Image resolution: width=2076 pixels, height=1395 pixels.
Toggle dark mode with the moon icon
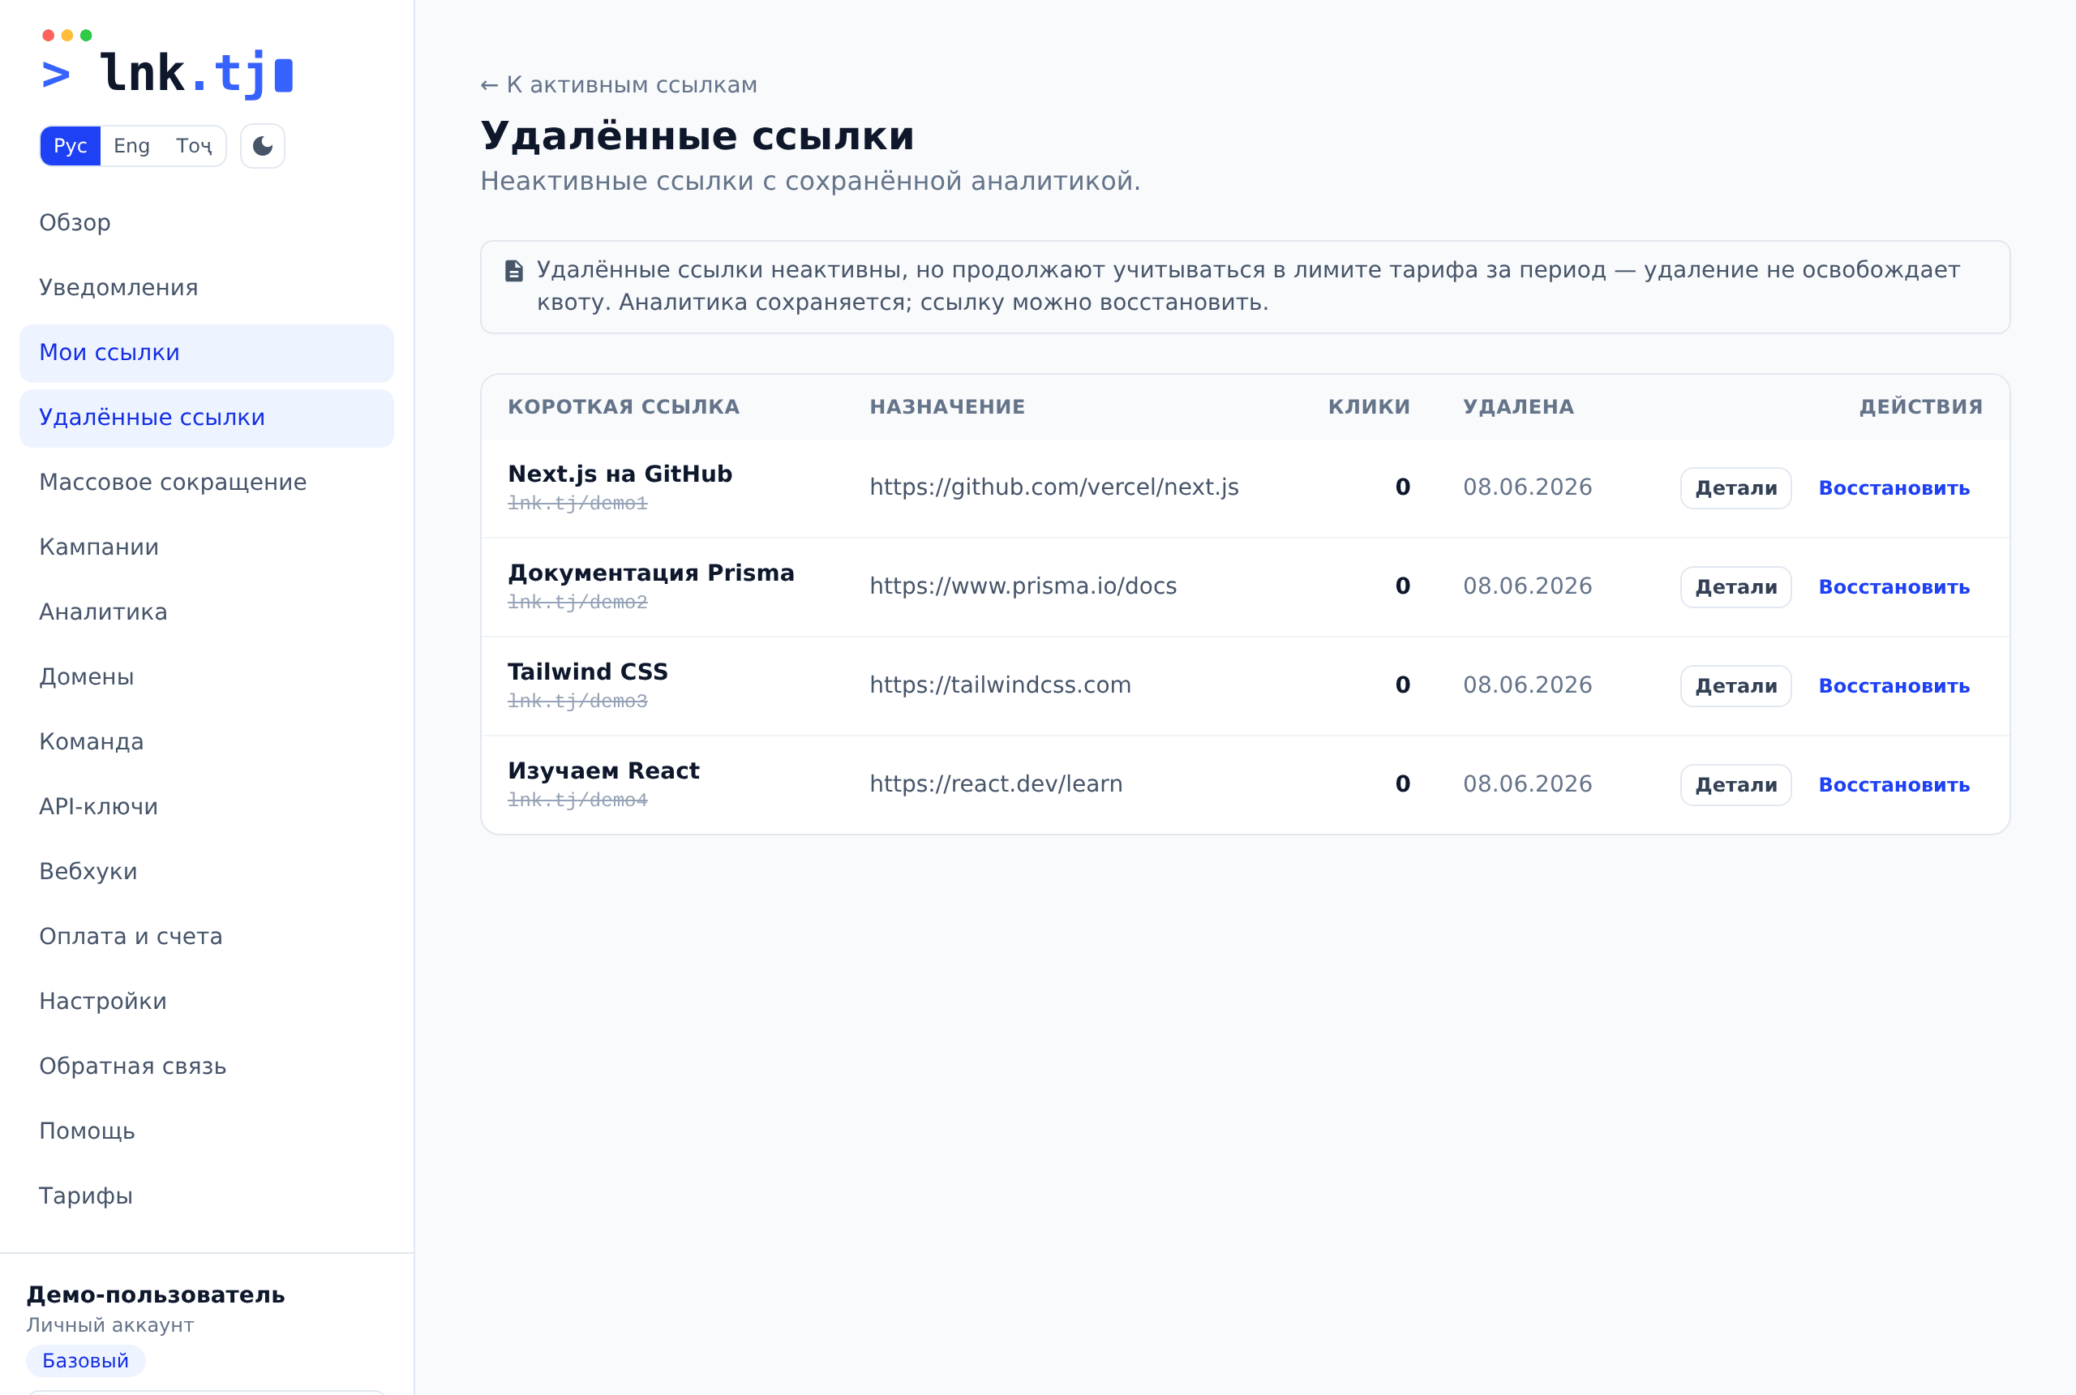click(x=263, y=146)
